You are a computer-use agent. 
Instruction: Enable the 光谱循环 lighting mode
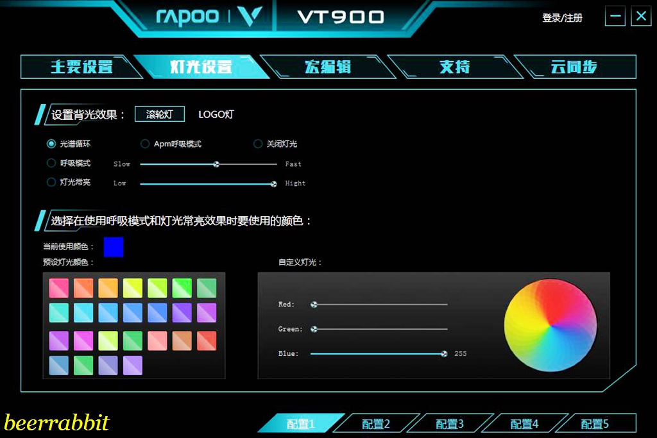(51, 144)
